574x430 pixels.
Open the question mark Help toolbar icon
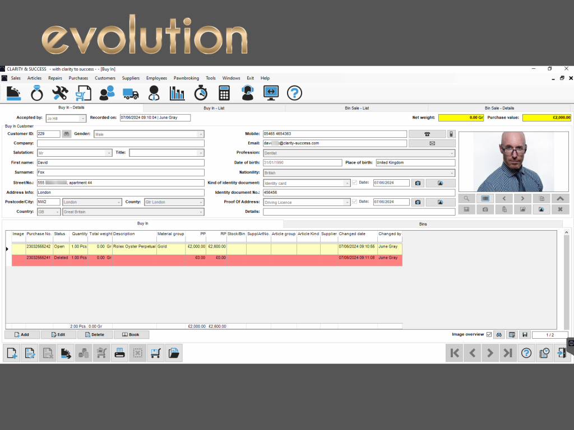point(294,93)
